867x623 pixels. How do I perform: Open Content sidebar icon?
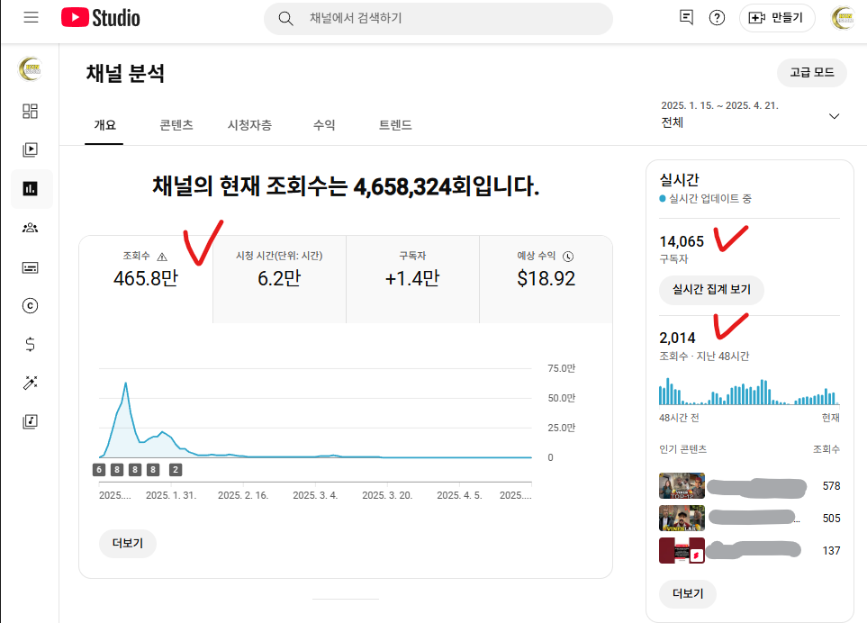click(x=30, y=149)
